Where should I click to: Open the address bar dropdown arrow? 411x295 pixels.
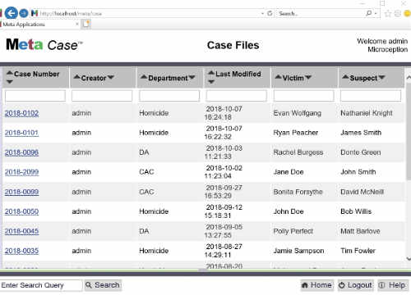[x=262, y=13]
